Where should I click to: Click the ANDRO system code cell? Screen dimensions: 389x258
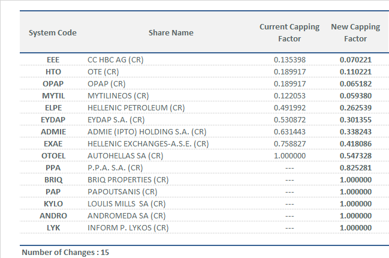pyautogui.click(x=53, y=216)
